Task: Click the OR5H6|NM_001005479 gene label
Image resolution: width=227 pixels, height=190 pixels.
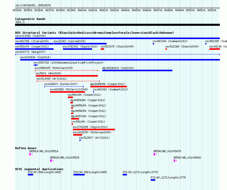Action: [x=167, y=151]
